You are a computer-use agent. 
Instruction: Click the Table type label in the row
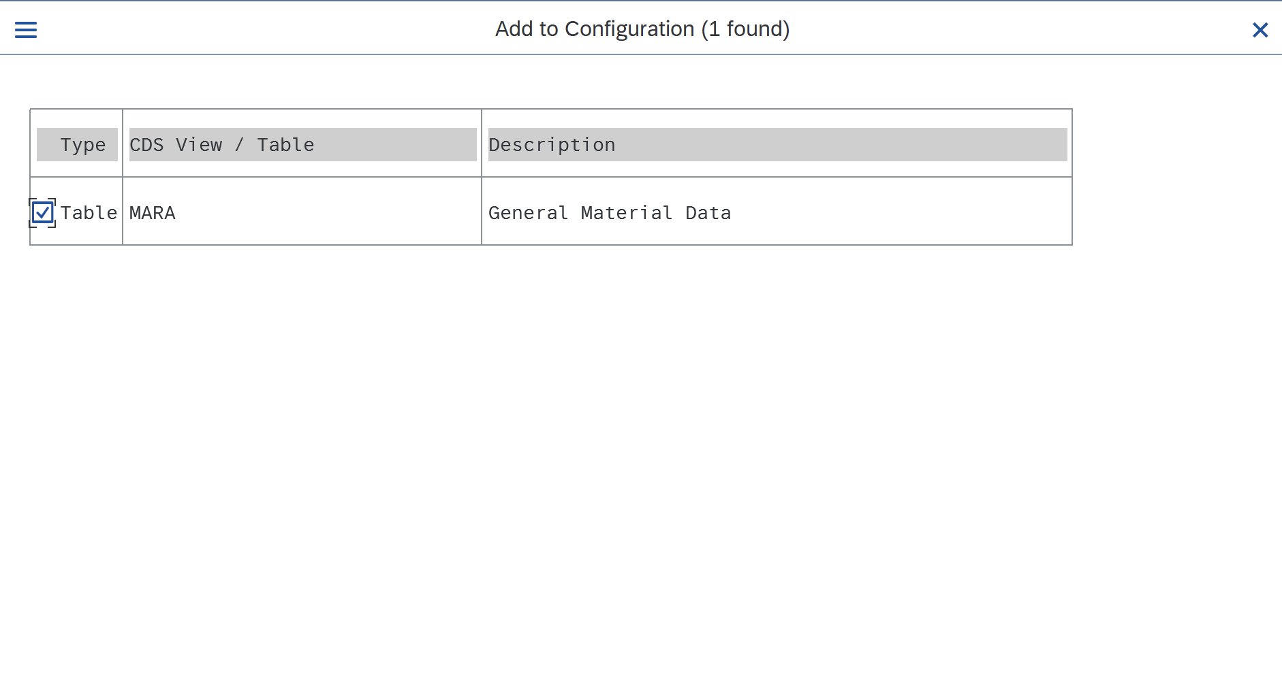pos(89,213)
